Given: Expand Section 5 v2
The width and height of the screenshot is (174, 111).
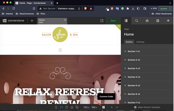Looking at the screenshot, I should pyautogui.click(x=125, y=85).
